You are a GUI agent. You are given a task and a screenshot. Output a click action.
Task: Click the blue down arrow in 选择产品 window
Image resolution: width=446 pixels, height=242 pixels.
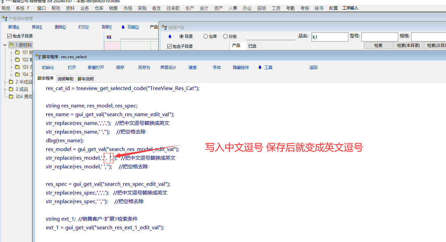tap(170, 36)
